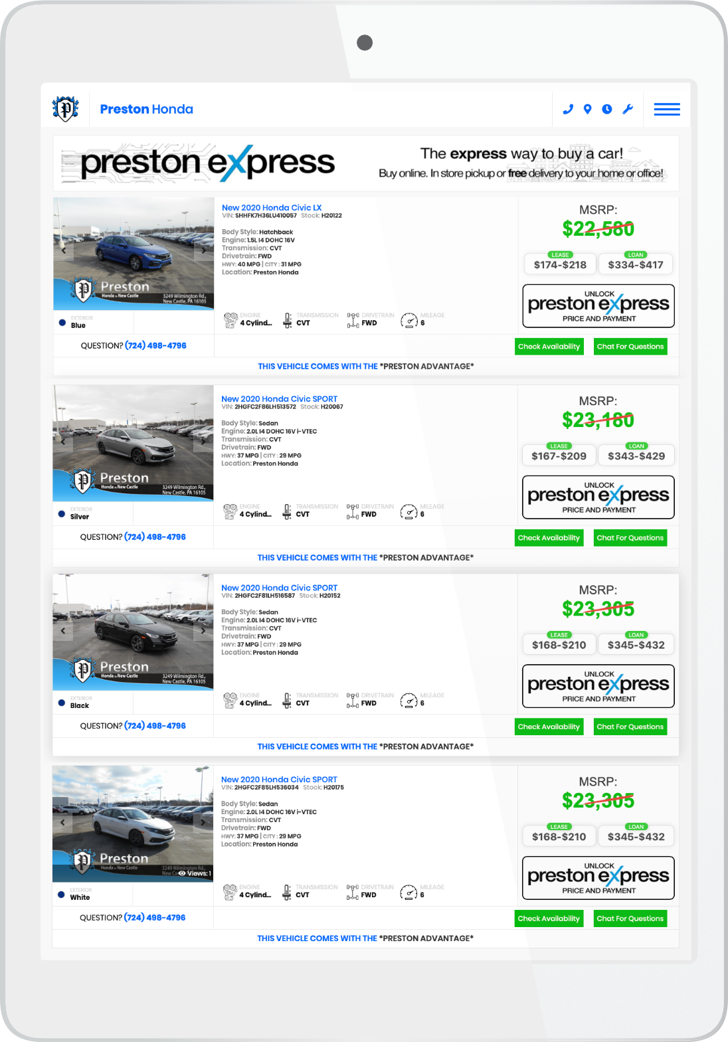Viewport: 728px width, 1042px height.
Task: Open the map location pin icon
Action: point(587,109)
